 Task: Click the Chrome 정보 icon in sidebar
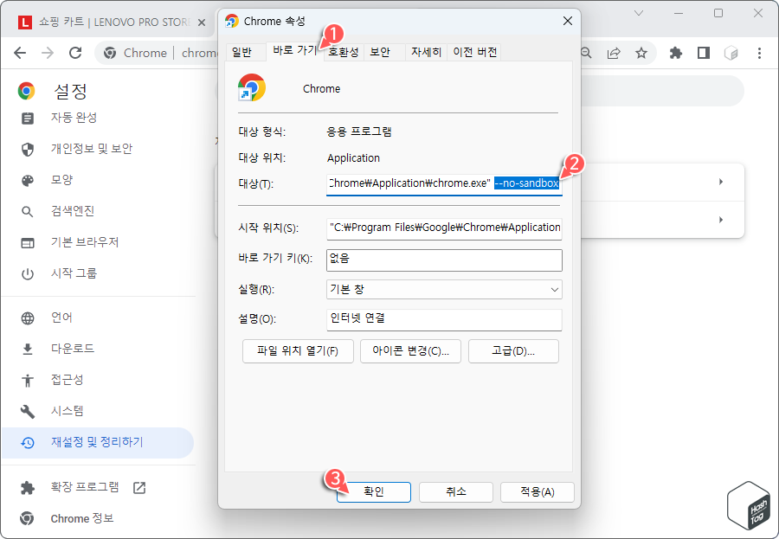pos(27,519)
